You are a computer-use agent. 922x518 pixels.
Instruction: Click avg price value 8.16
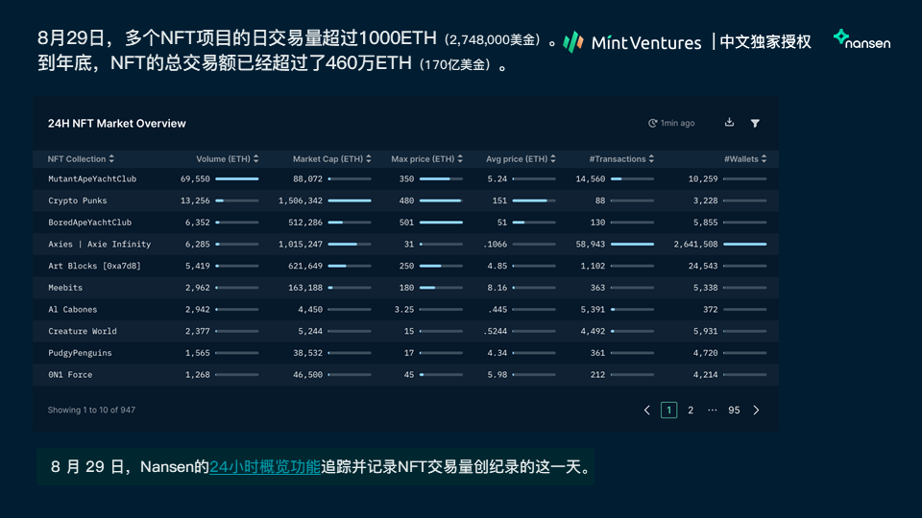click(497, 287)
